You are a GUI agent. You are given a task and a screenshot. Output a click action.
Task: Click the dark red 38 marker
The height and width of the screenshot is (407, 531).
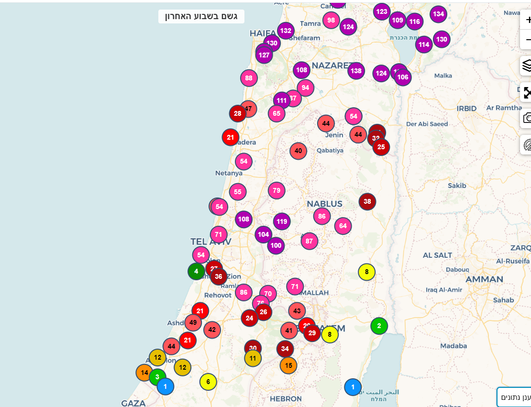click(367, 201)
